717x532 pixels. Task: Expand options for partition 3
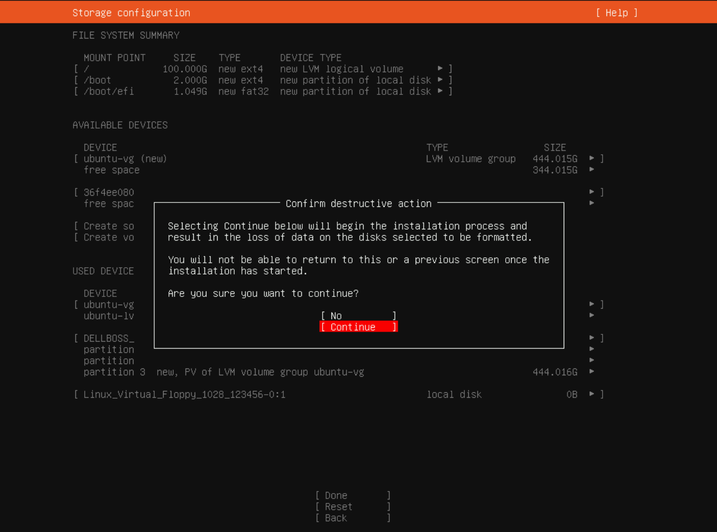(592, 372)
